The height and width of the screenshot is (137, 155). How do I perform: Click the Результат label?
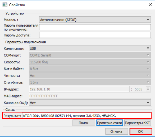(12, 116)
